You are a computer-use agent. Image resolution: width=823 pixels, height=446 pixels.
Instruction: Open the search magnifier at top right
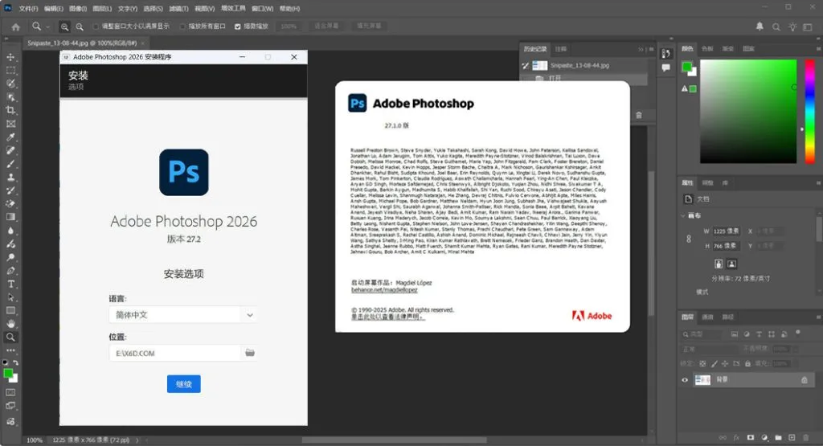tap(776, 27)
